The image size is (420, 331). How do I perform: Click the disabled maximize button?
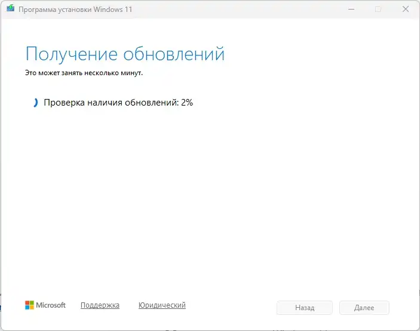[x=378, y=9]
